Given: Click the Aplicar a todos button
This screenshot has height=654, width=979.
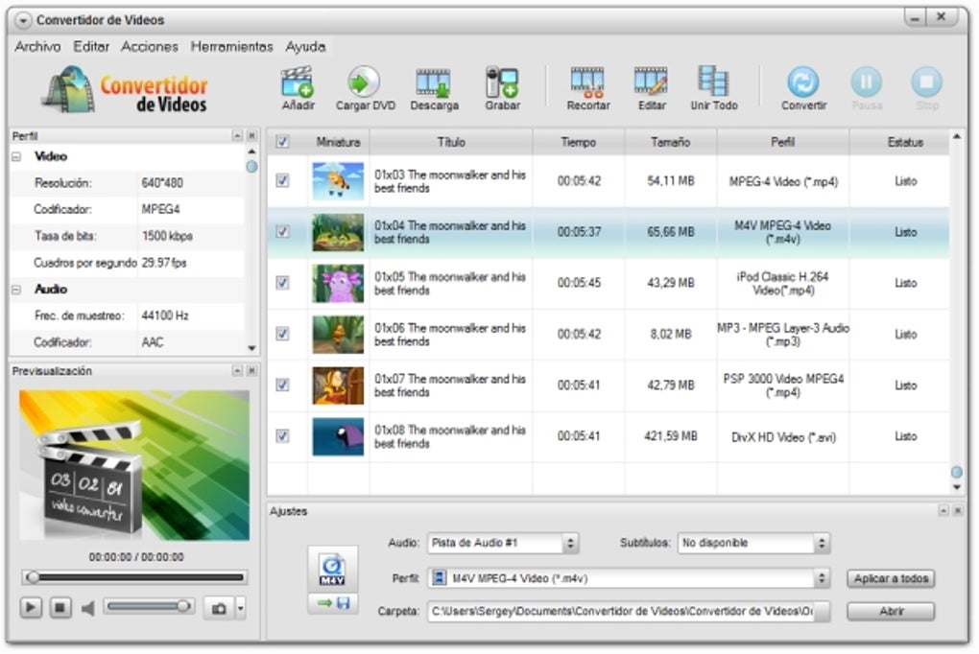Looking at the screenshot, I should (x=891, y=578).
